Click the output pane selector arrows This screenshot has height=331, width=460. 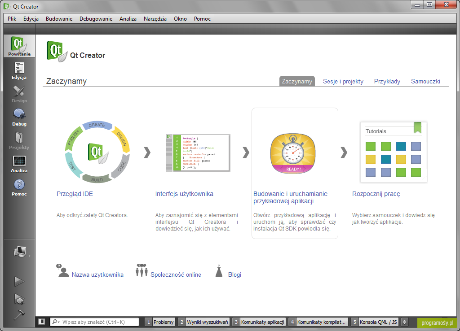coord(405,322)
